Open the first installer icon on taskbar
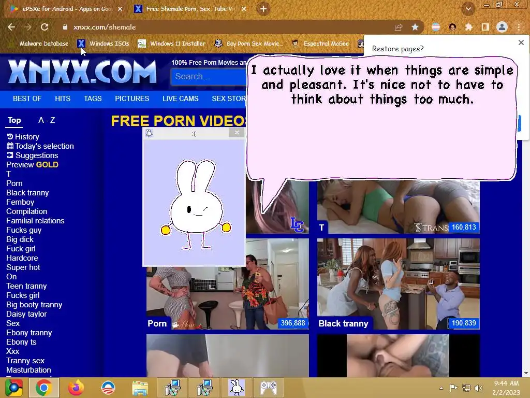This screenshot has width=530, height=398. click(x=172, y=388)
